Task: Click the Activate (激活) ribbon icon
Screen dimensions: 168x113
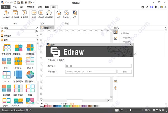Action: coord(34,14)
